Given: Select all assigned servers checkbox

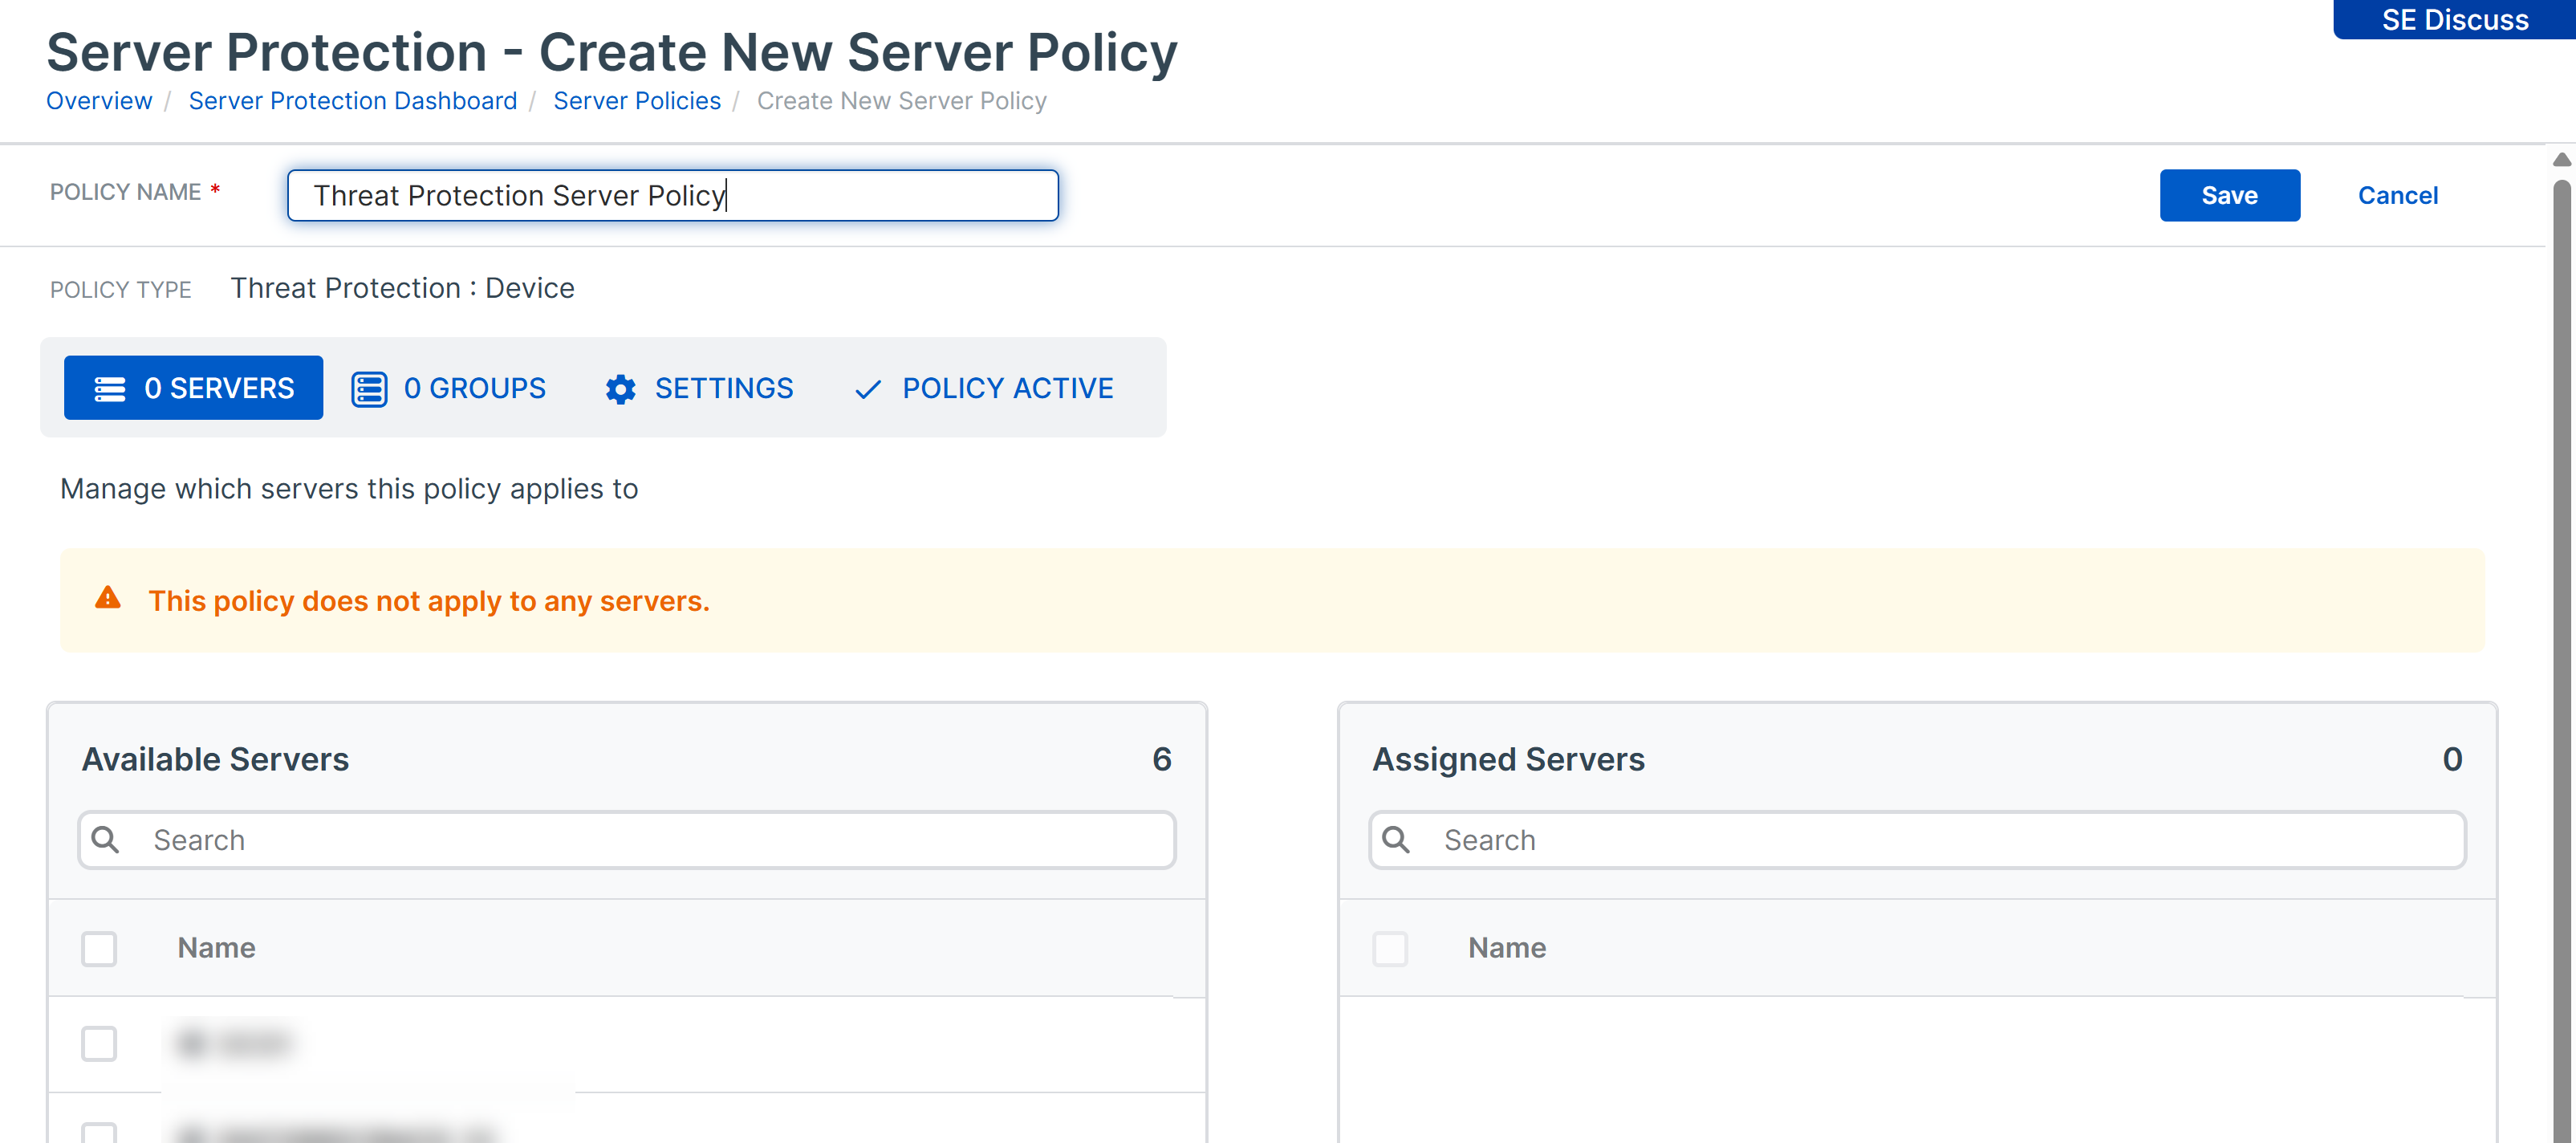Looking at the screenshot, I should (x=1390, y=948).
